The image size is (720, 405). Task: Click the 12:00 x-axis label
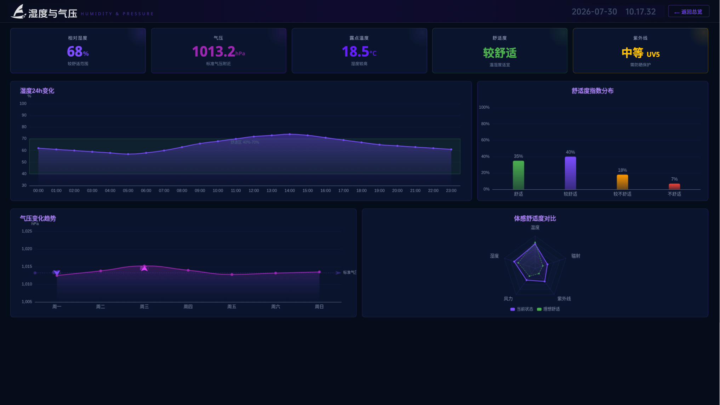coord(253,190)
